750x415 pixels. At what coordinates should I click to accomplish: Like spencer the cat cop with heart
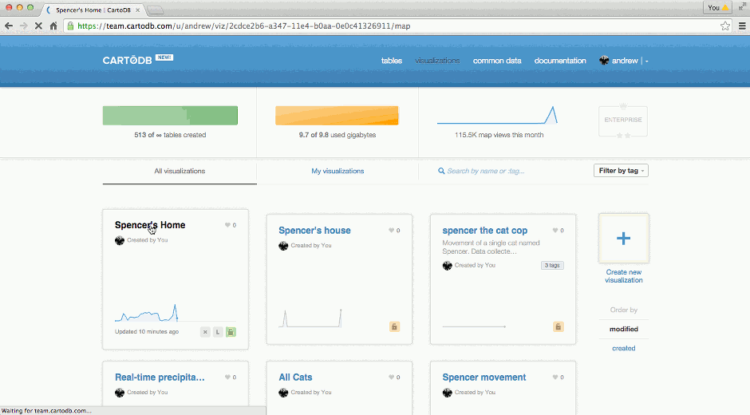pos(555,230)
